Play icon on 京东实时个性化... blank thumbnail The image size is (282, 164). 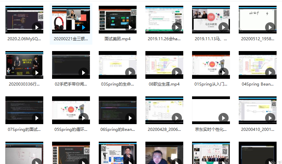224,118
